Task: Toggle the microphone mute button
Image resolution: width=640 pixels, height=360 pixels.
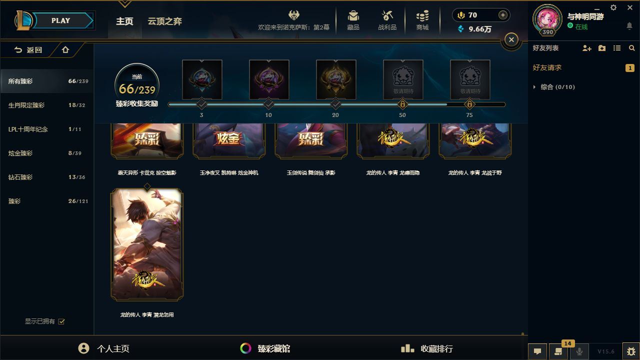Action: pos(579,351)
